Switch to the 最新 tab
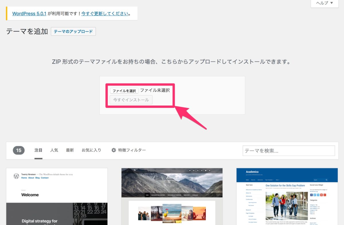 pyautogui.click(x=70, y=150)
